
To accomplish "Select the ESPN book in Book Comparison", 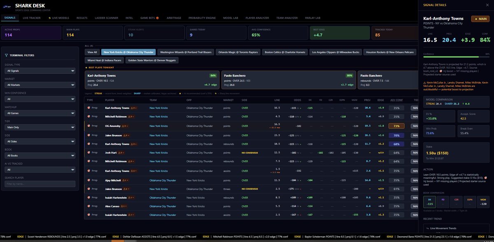I will (469, 201).
